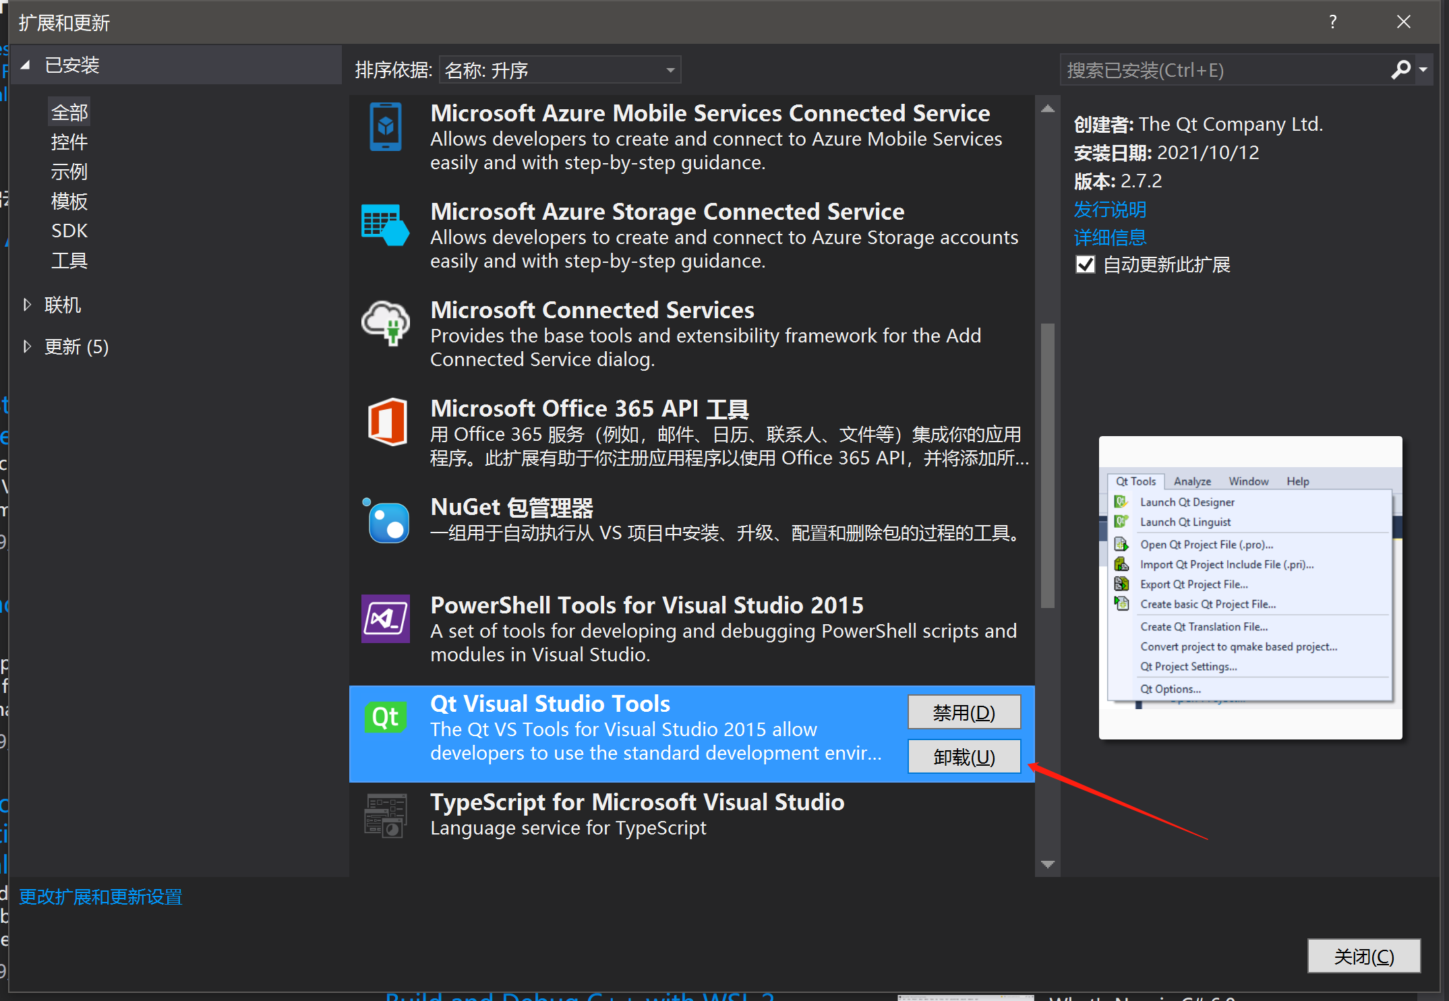The image size is (1449, 1001).
Task: Click the PowerShell Tools extension icon
Action: click(386, 619)
